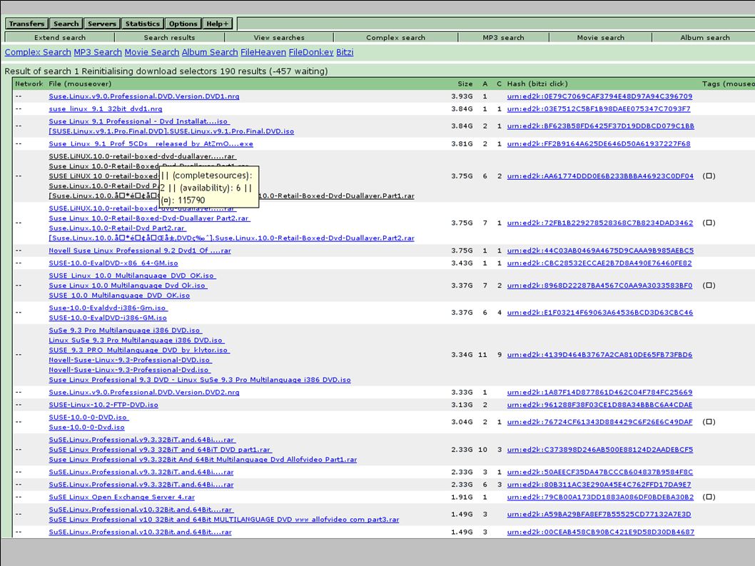The width and height of the screenshot is (755, 566).
Task: Download Novell-Suse-Linux-9.3-Professional-DVD.iso
Action: (x=130, y=360)
